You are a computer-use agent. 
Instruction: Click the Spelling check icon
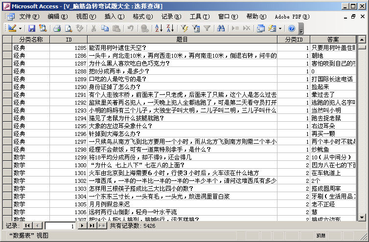coord(80,28)
